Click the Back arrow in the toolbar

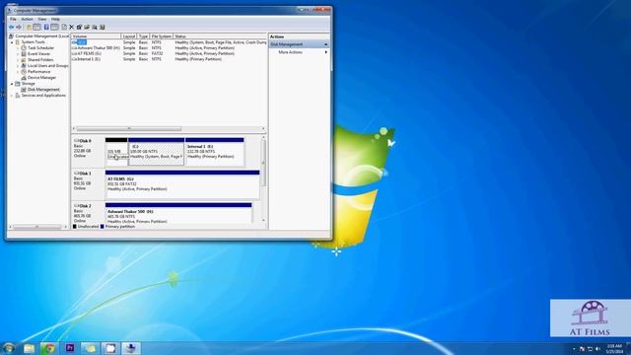11,27
